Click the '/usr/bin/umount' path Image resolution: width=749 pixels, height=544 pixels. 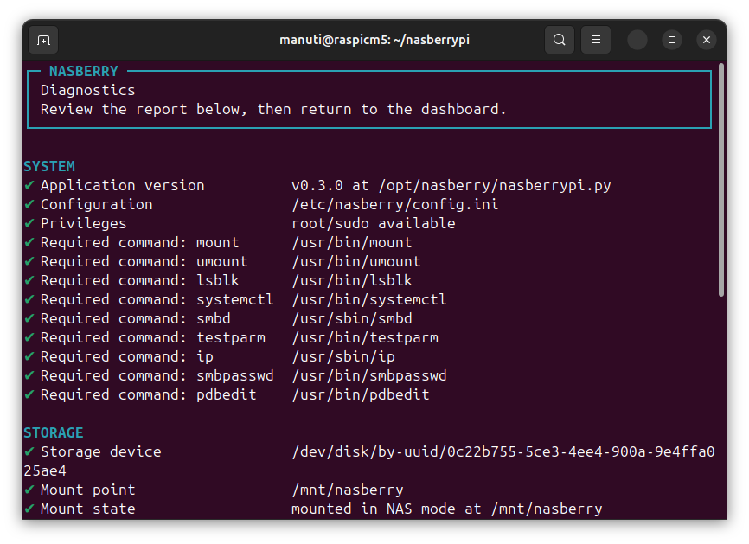pyautogui.click(x=356, y=262)
